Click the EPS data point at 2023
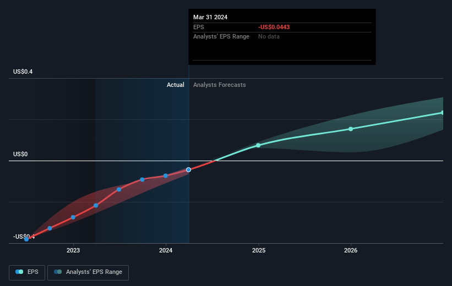This screenshot has width=452, height=286. [73, 217]
